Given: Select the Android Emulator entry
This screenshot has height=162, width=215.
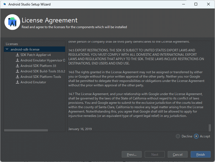Looking at the screenshot, I should click(x=33, y=82).
